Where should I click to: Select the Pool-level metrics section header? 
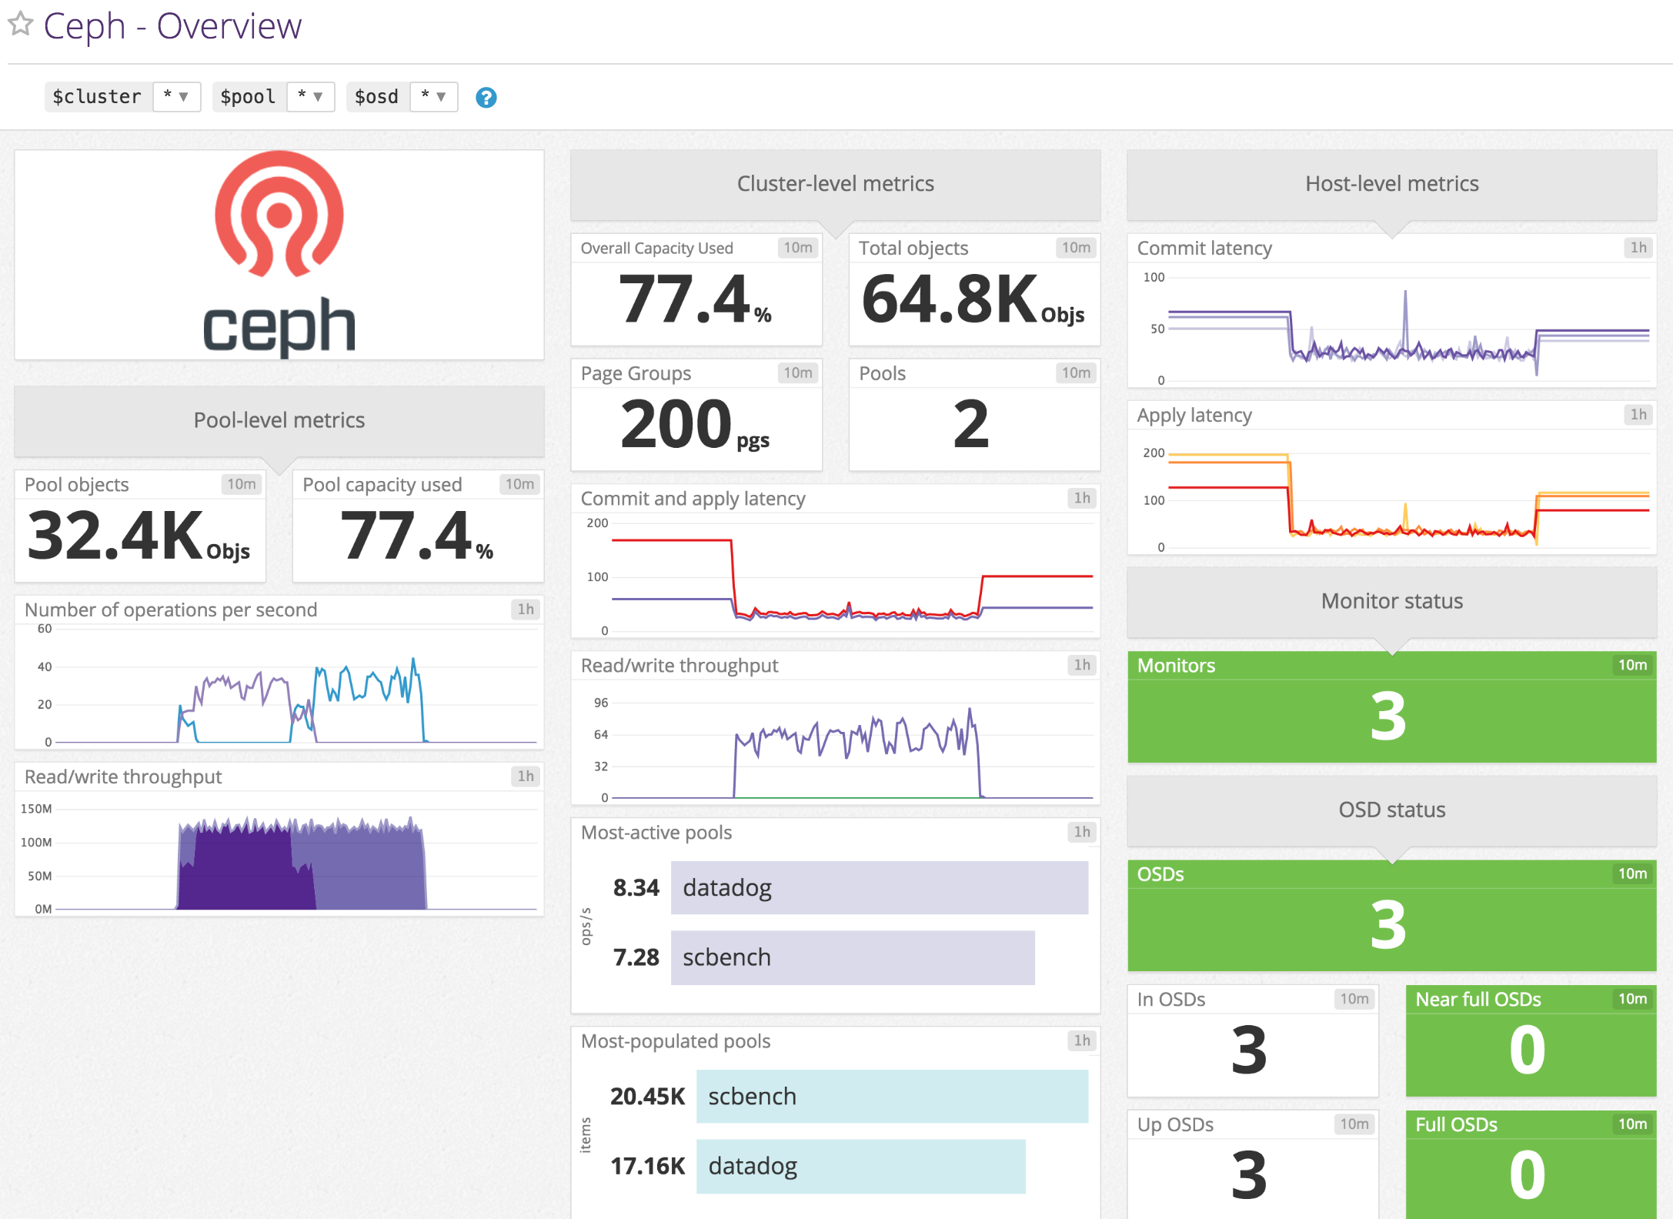(x=279, y=420)
